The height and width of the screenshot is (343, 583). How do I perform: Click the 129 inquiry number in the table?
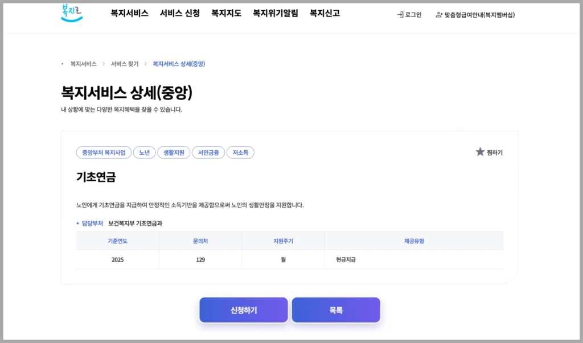[200, 259]
